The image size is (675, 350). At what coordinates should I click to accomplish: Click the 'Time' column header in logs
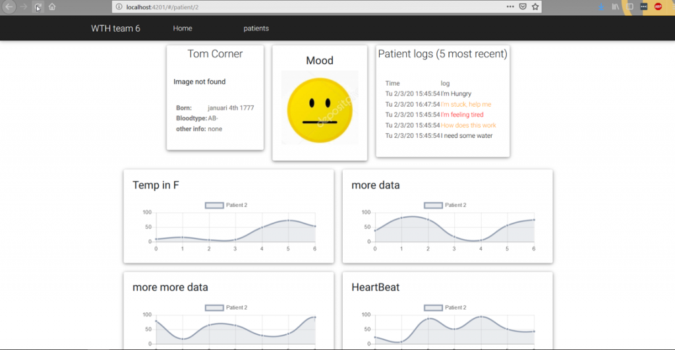[392, 84]
